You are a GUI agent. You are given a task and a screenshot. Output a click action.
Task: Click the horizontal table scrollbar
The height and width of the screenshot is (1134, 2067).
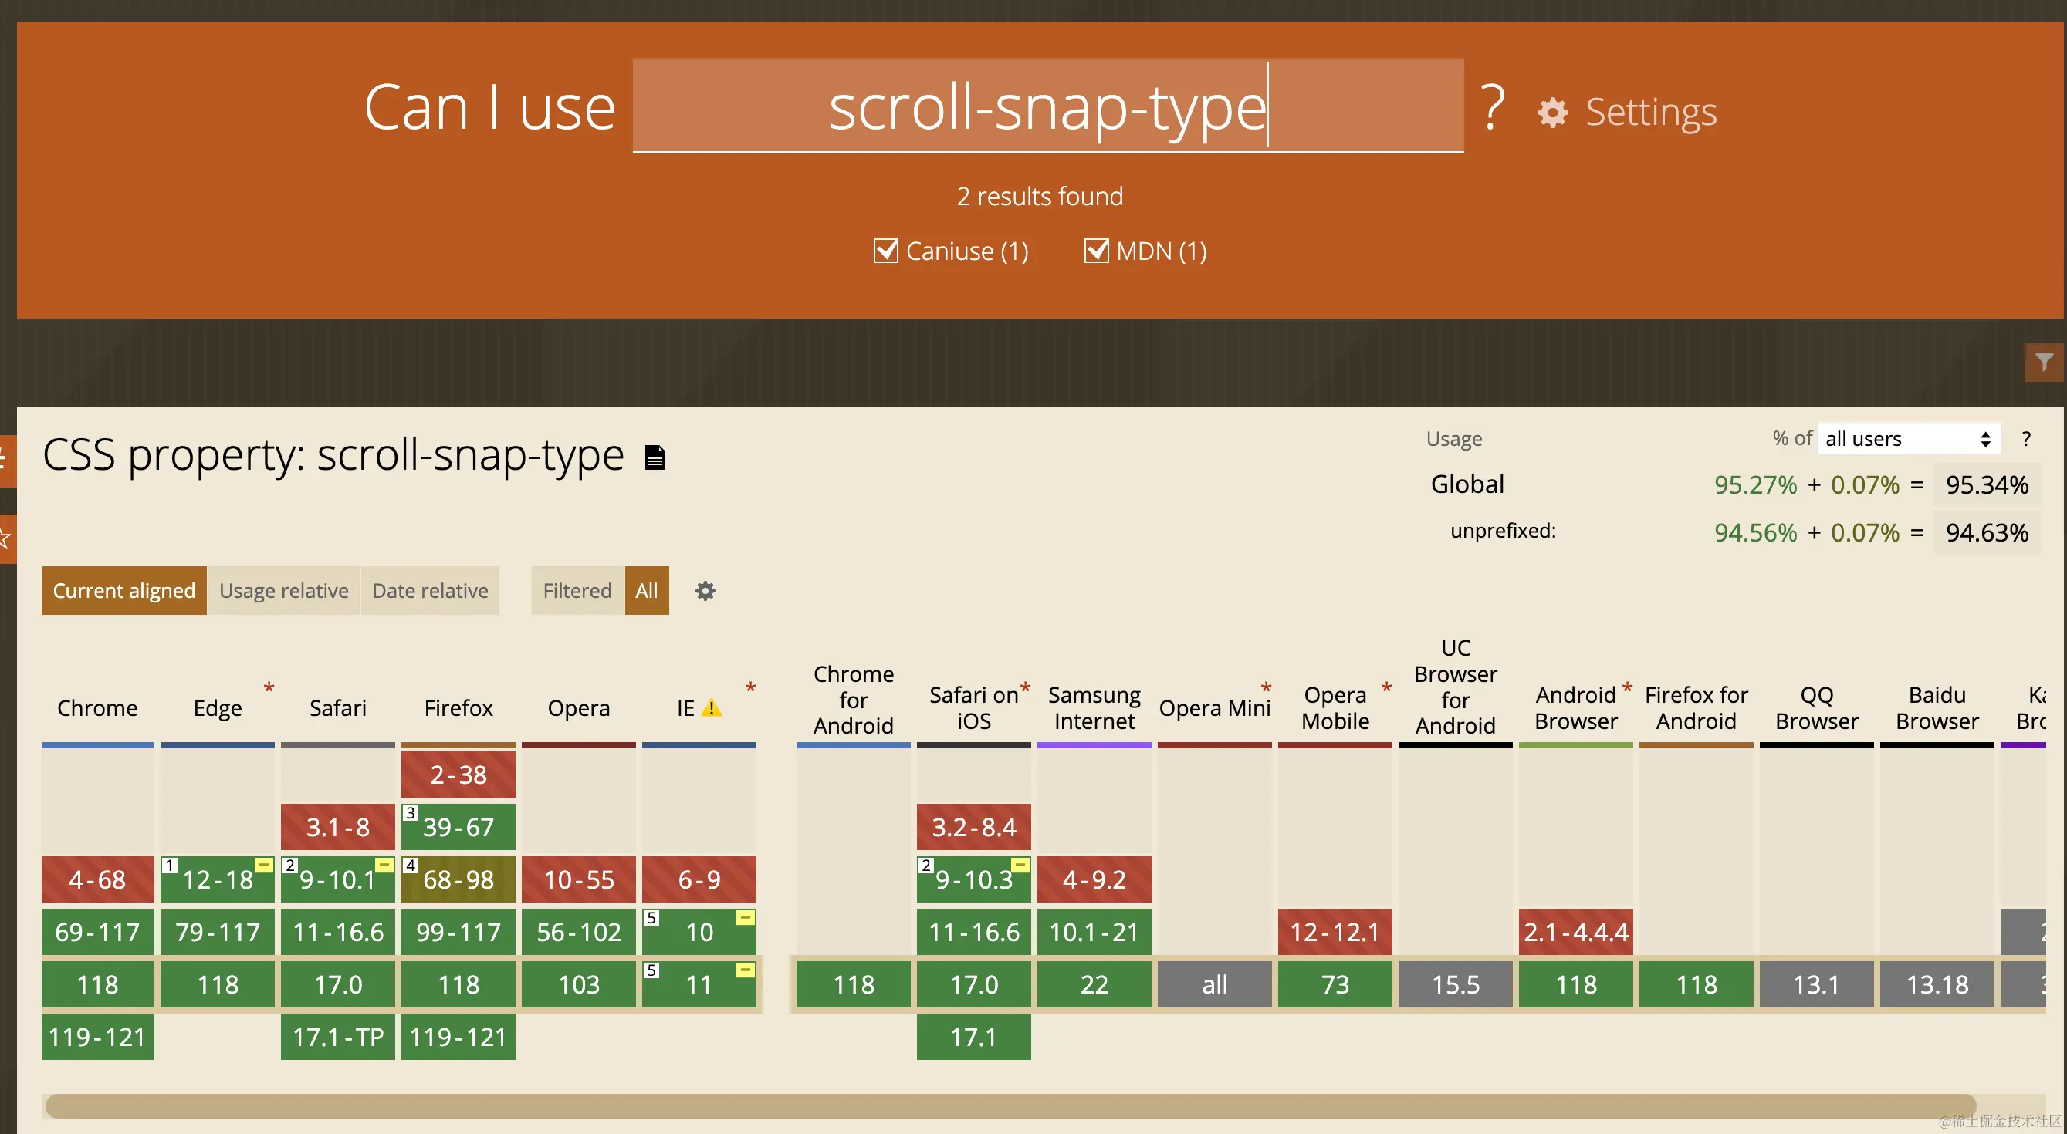click(x=1010, y=1107)
